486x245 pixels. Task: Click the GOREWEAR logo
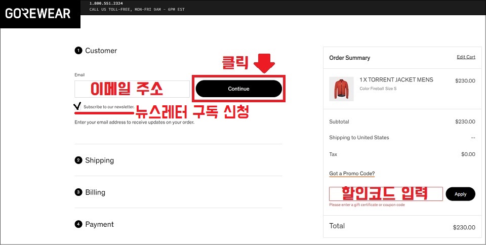(38, 13)
